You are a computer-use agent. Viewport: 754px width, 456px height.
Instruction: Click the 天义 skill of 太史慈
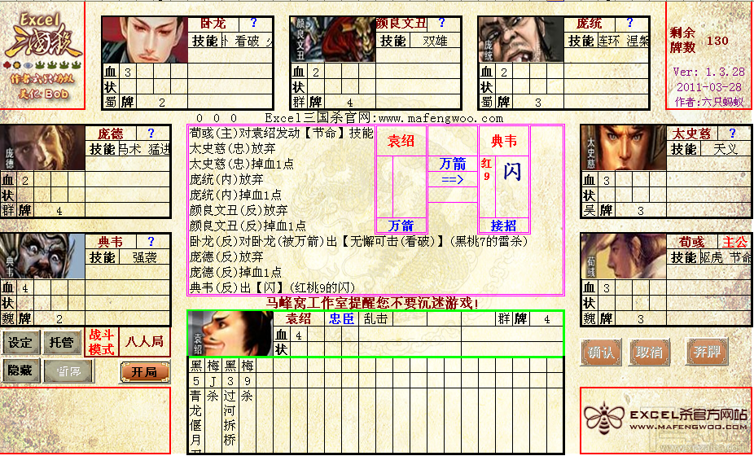726,150
